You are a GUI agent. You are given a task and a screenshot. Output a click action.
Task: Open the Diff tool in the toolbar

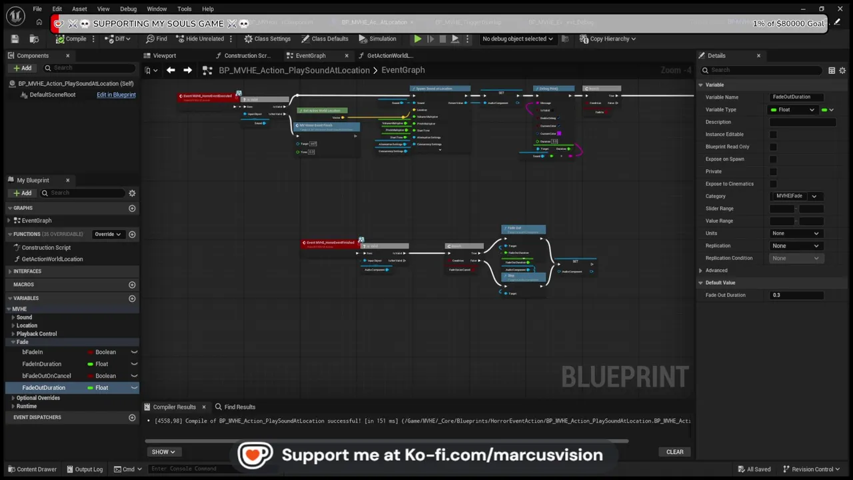(119, 39)
